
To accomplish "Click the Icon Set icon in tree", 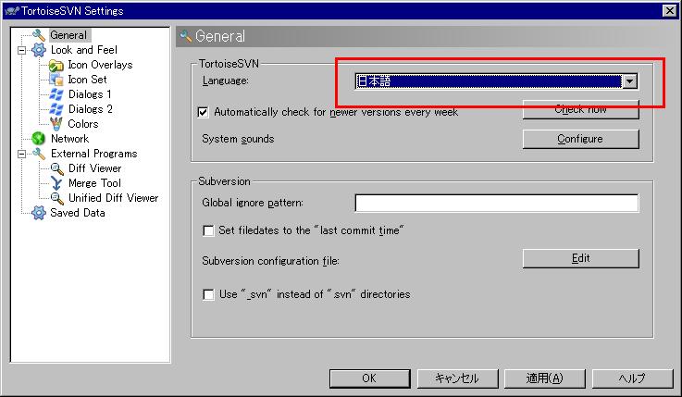I will click(56, 80).
